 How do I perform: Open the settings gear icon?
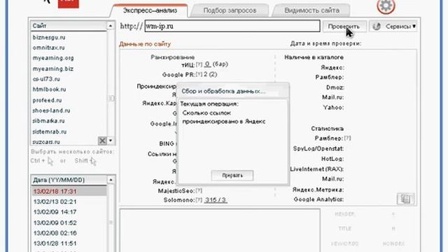386,6
